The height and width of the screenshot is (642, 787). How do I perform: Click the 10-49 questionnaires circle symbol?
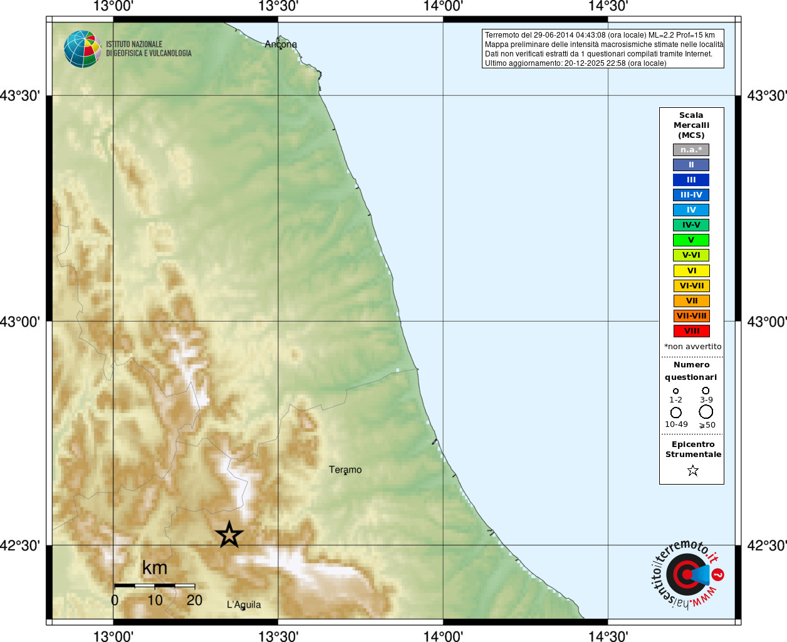click(675, 413)
